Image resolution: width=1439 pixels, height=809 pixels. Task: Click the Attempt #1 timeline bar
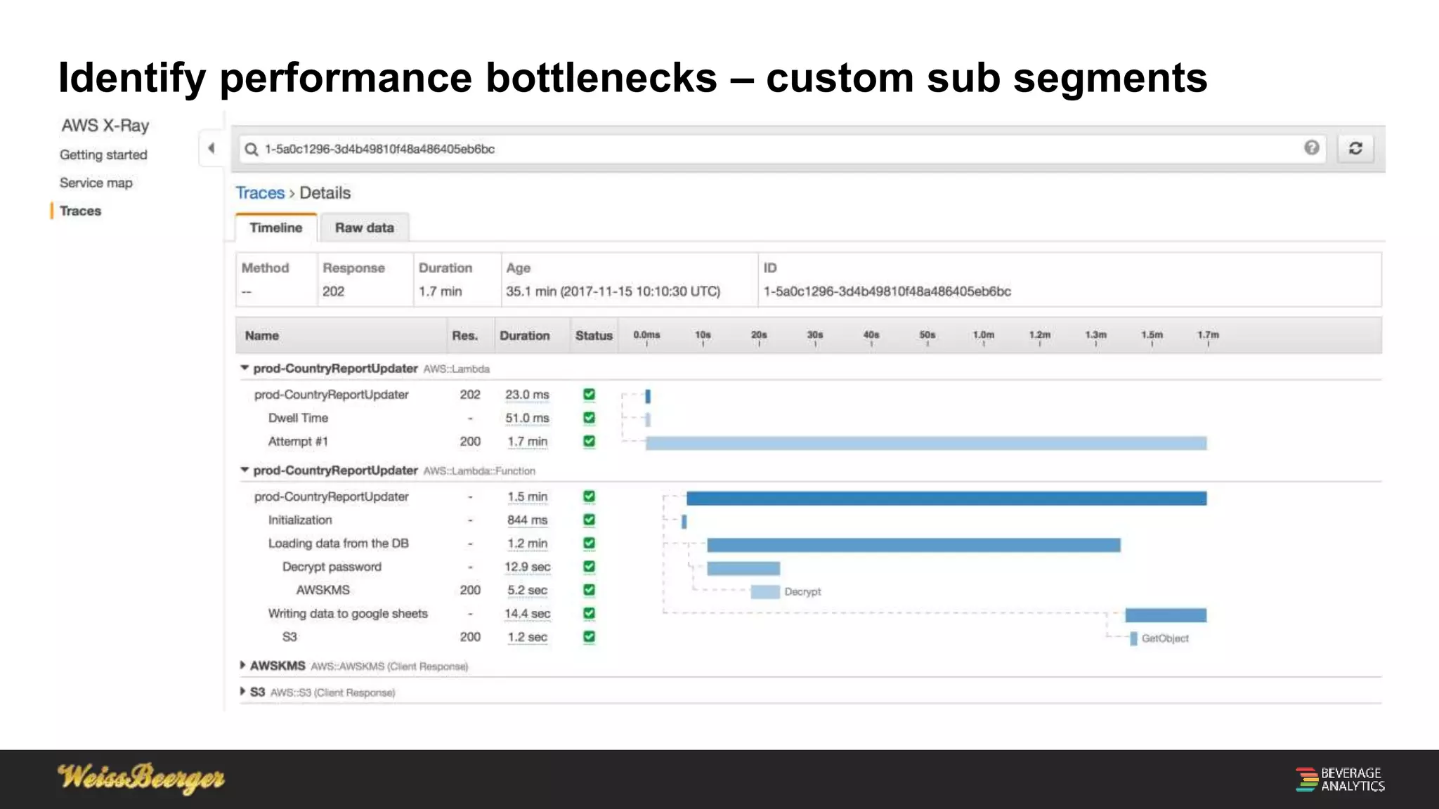926,443
